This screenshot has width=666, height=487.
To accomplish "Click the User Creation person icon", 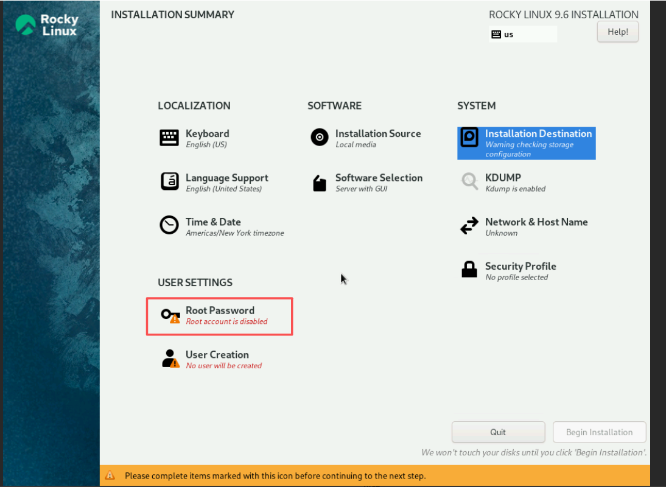I will [170, 359].
